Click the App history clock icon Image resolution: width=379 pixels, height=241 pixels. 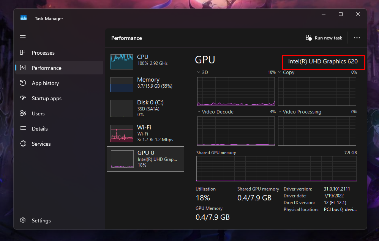(23, 83)
